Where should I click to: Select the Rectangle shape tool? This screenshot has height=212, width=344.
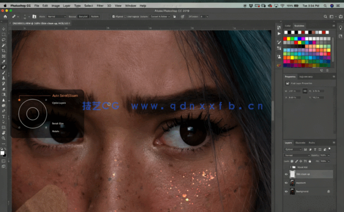point(3,127)
